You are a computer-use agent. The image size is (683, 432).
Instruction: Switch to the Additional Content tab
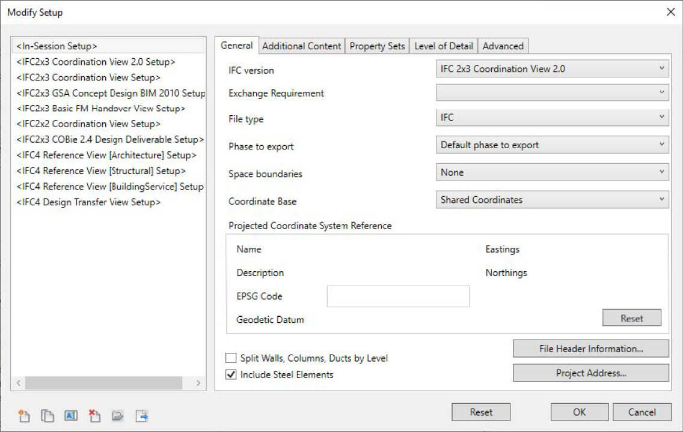click(x=301, y=46)
